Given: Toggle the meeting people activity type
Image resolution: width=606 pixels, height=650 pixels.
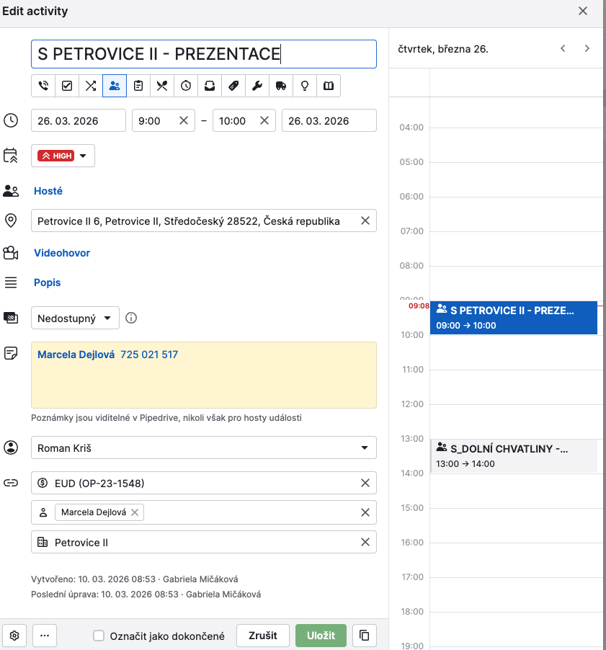Looking at the screenshot, I should click(115, 86).
